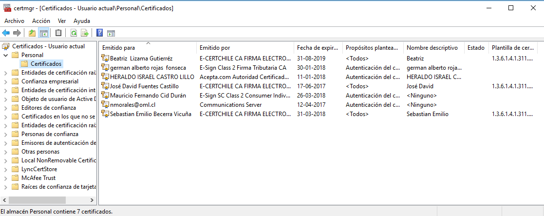
Task: Refresh the certificate list from the toolbar
Action: (74, 33)
